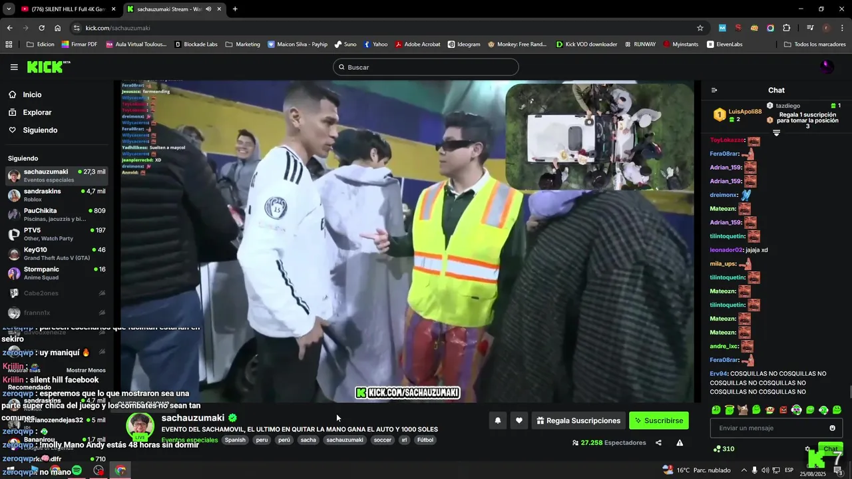The height and width of the screenshot is (479, 852).
Task: Open the Eventos especiales category link
Action: 190,440
